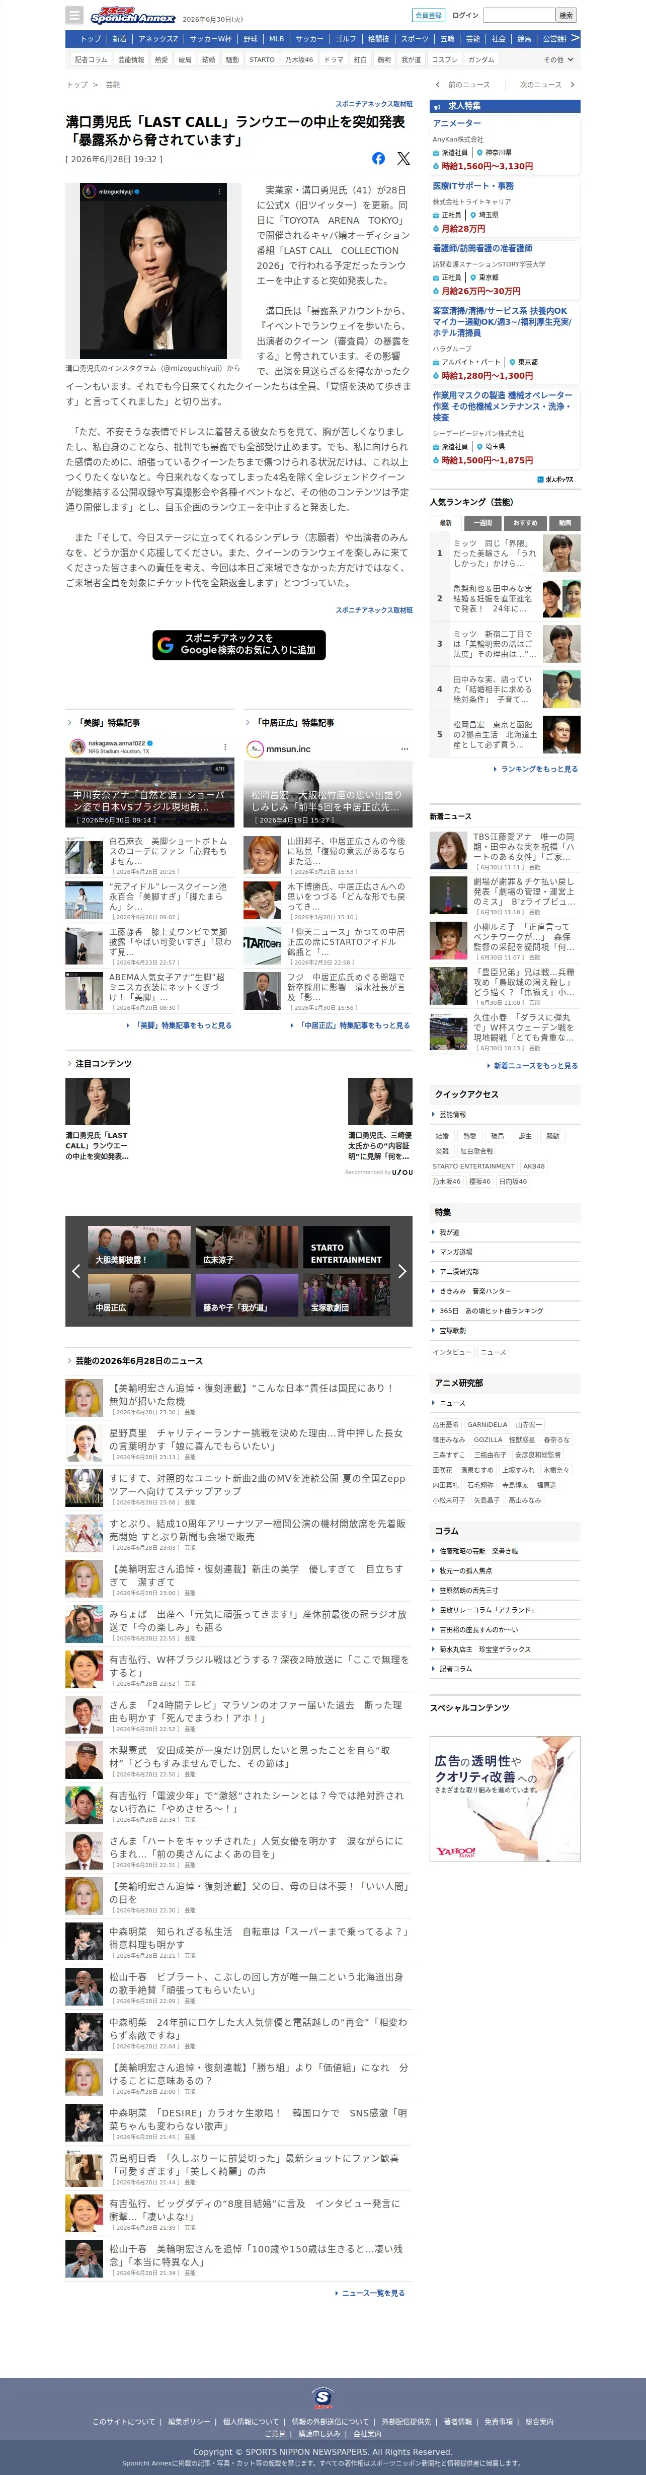Viewport: 646px width, 2475px height.
Task: Open the サッカーW杯 nav menu item
Action: (210, 39)
